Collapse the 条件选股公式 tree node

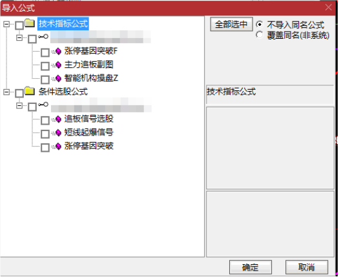6,92
